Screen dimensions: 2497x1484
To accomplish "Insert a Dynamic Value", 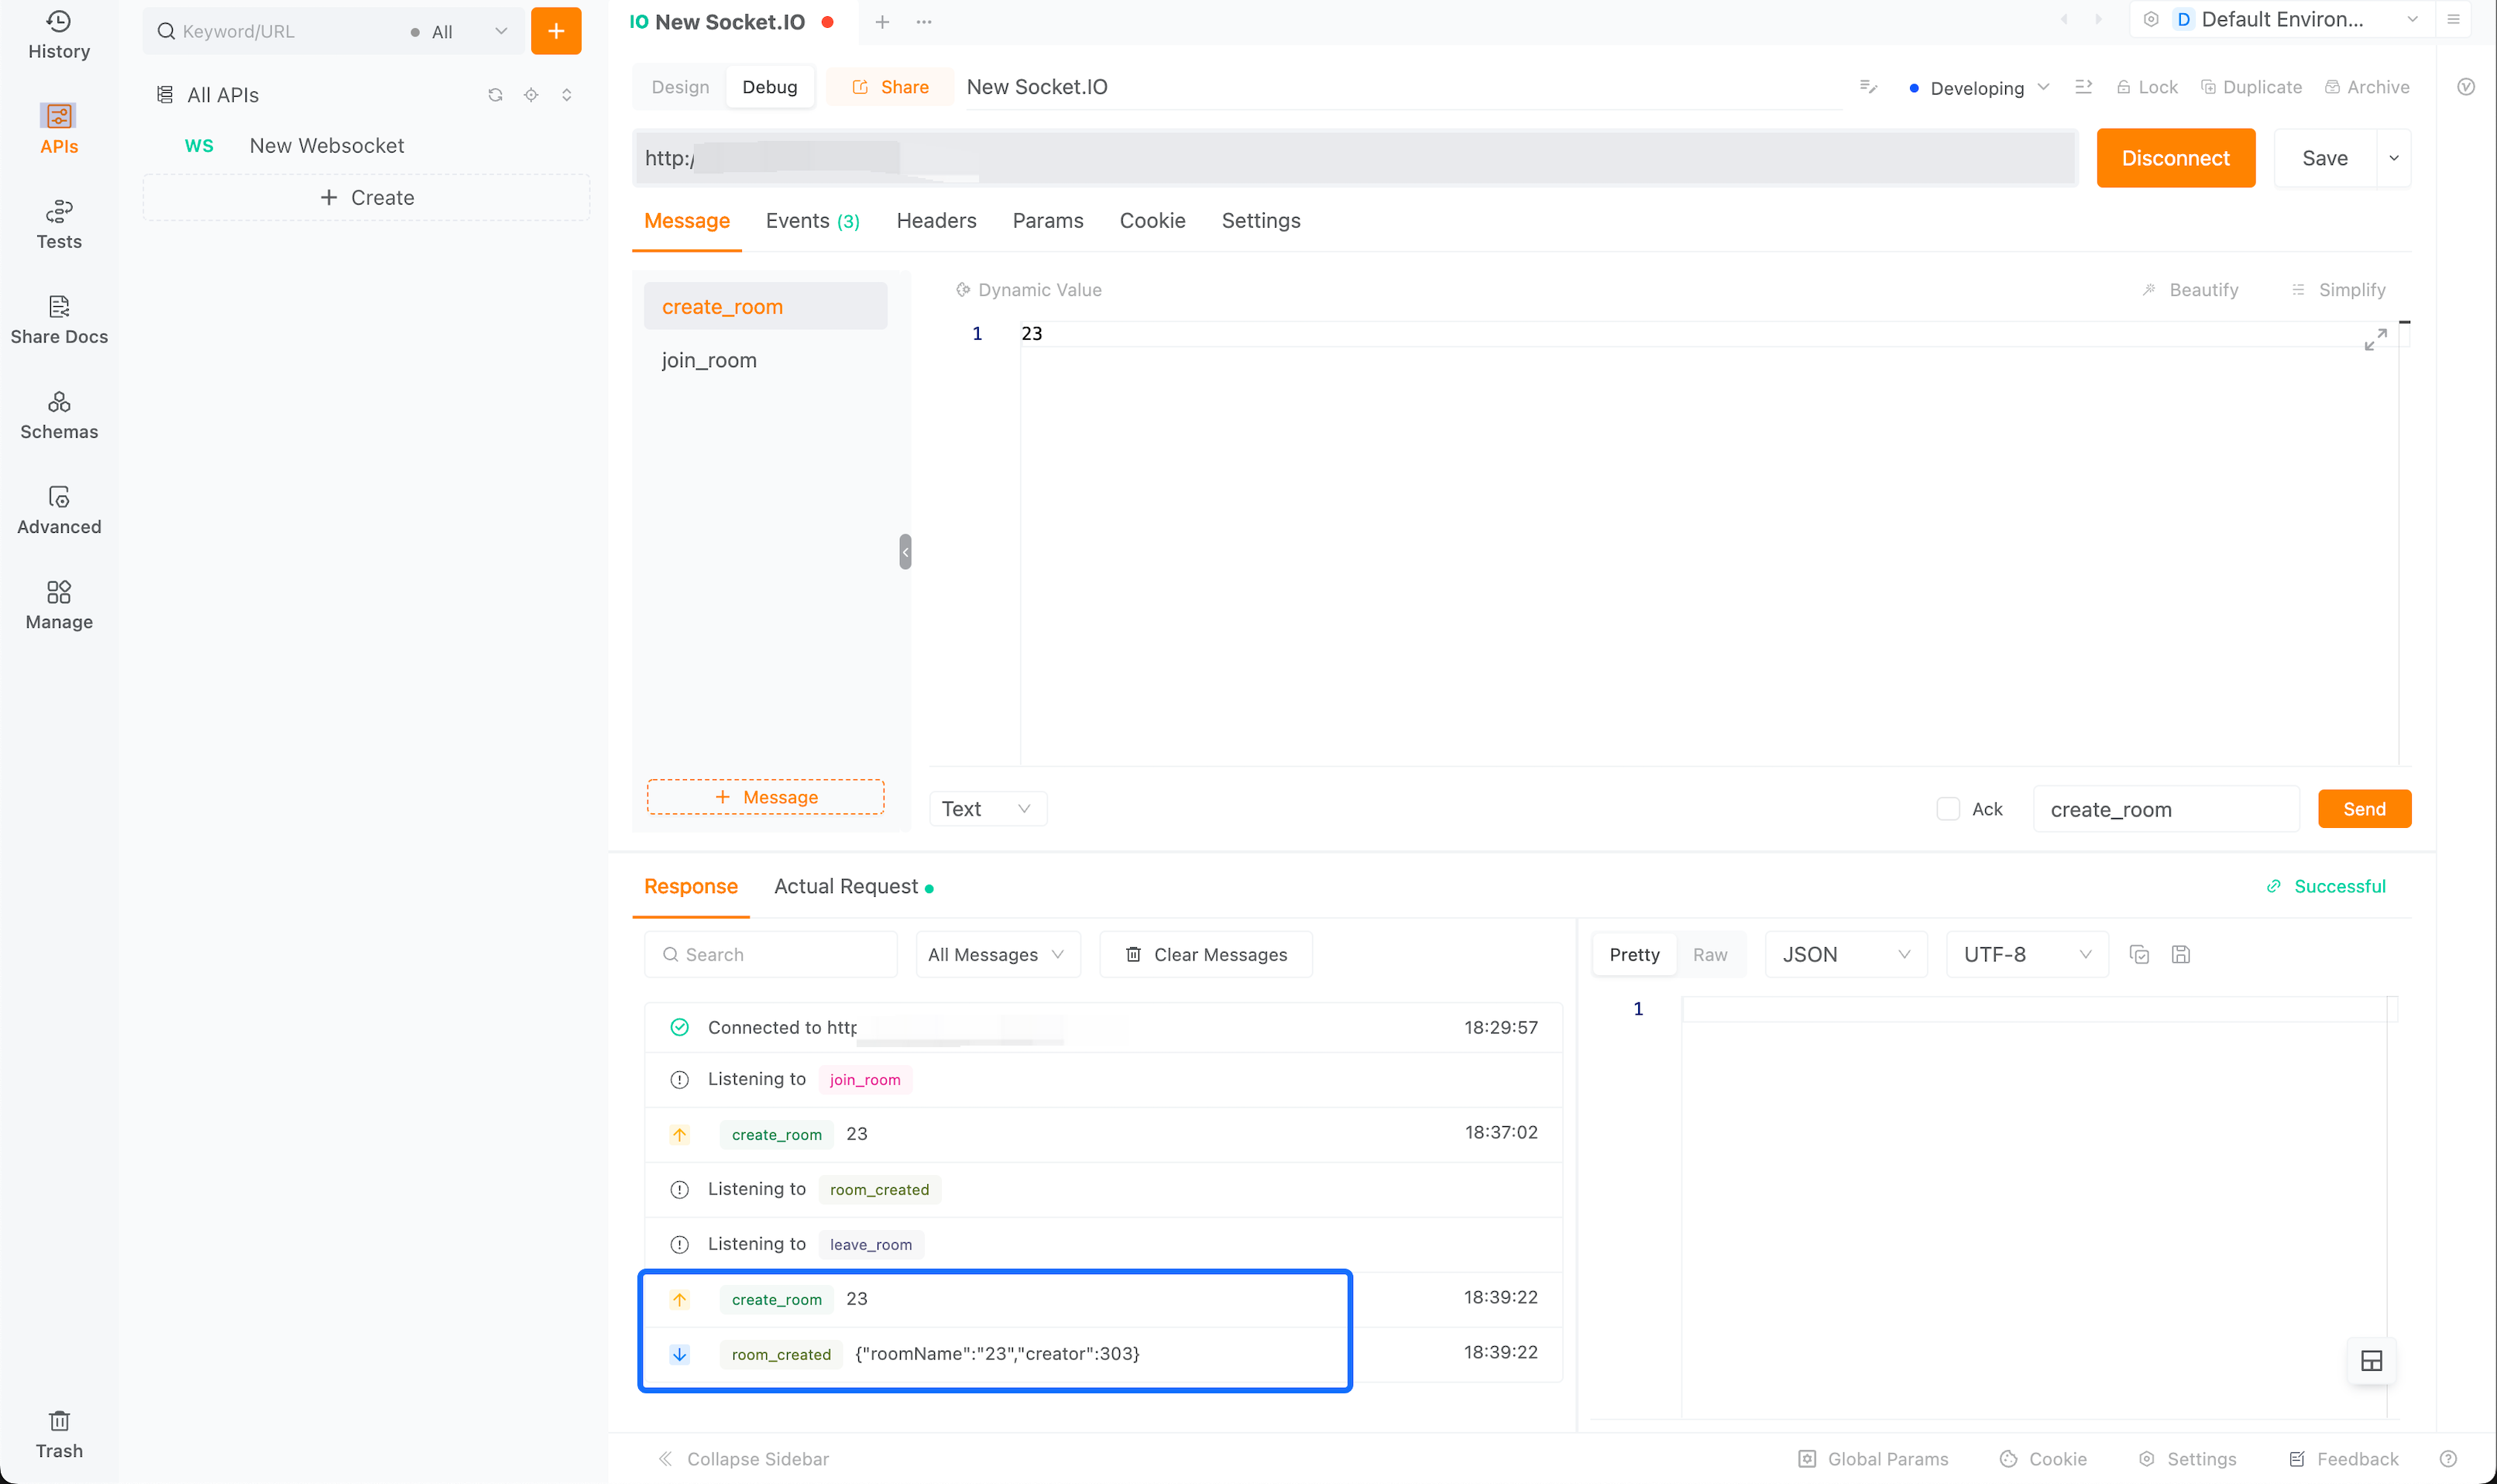I will 1028,290.
